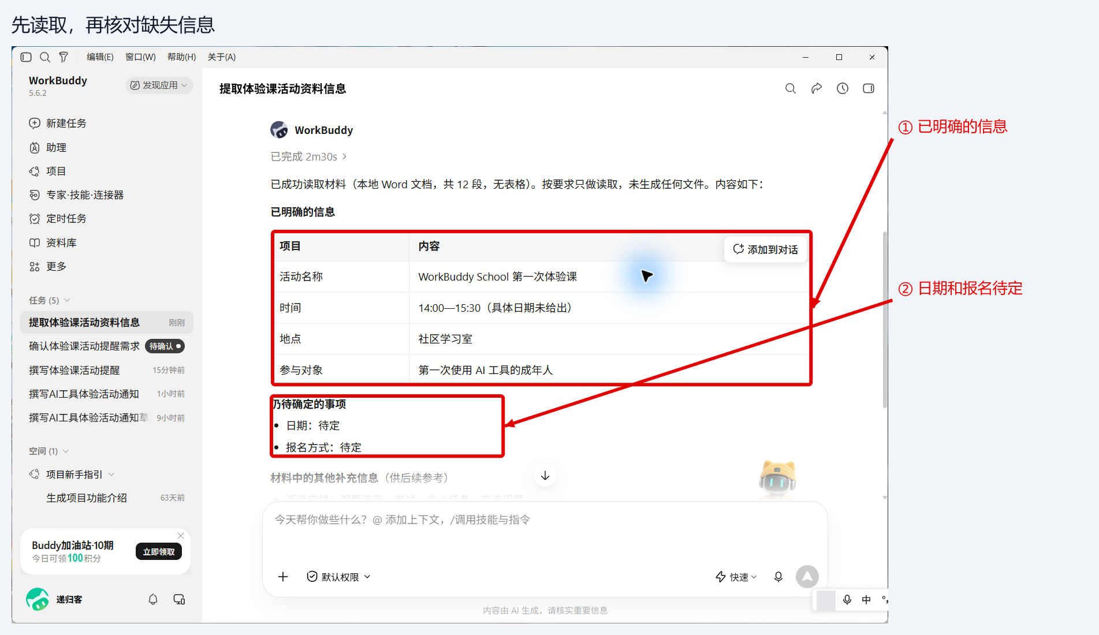Open the device chat icon beside bell
Viewport: 1099px width, 635px height.
179,599
